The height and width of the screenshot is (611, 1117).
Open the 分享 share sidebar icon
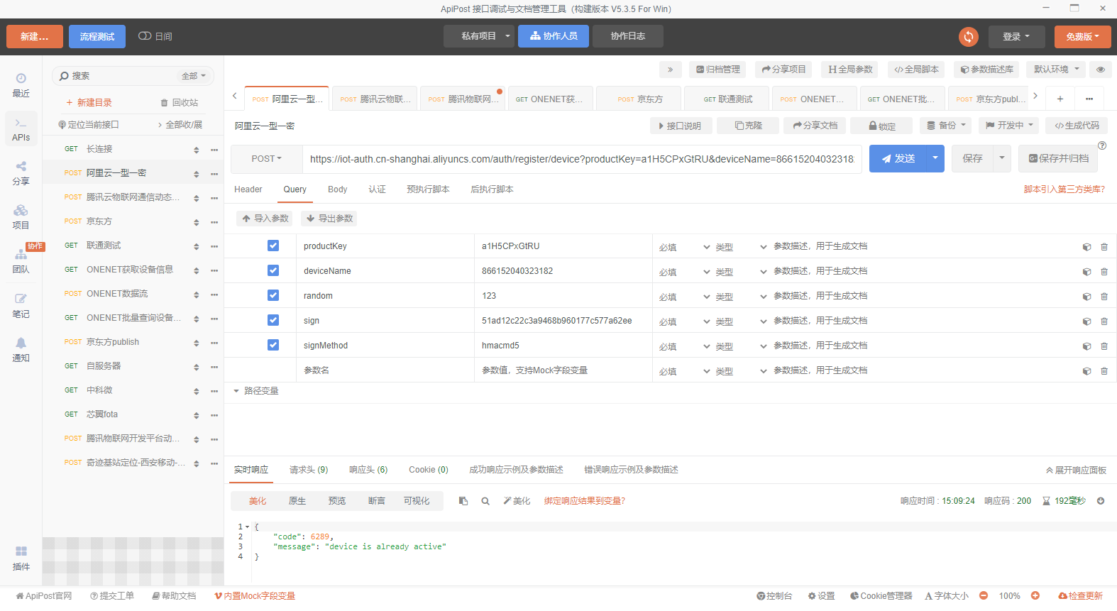click(21, 172)
